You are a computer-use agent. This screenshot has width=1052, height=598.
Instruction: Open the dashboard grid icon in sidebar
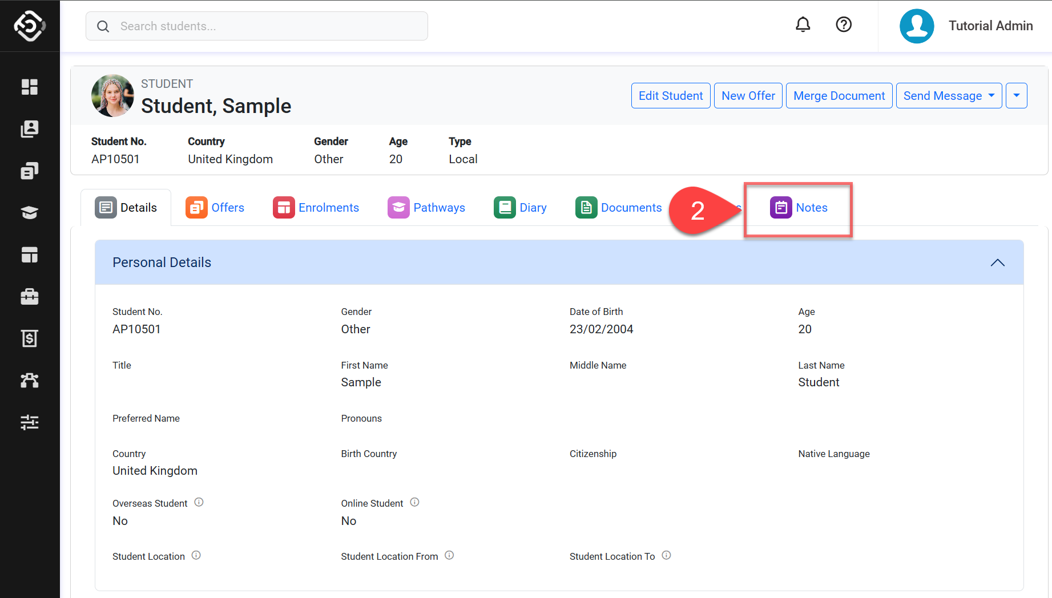pos(30,87)
